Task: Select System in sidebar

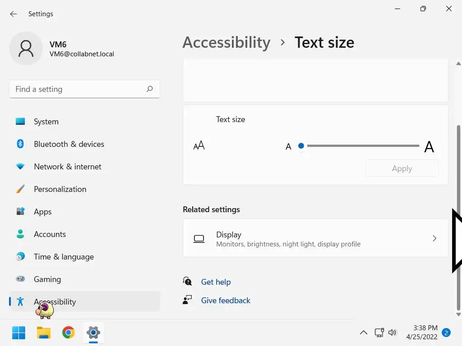Action: click(x=46, y=122)
